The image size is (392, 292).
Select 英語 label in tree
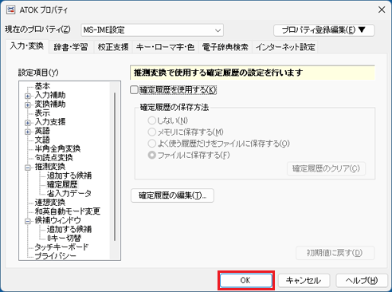(x=42, y=131)
